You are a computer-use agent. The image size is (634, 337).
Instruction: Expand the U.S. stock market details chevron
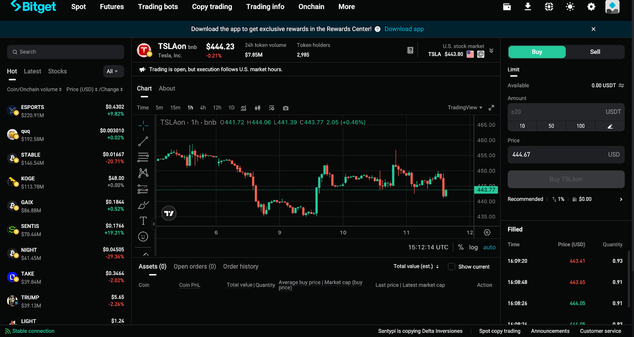tap(491, 51)
